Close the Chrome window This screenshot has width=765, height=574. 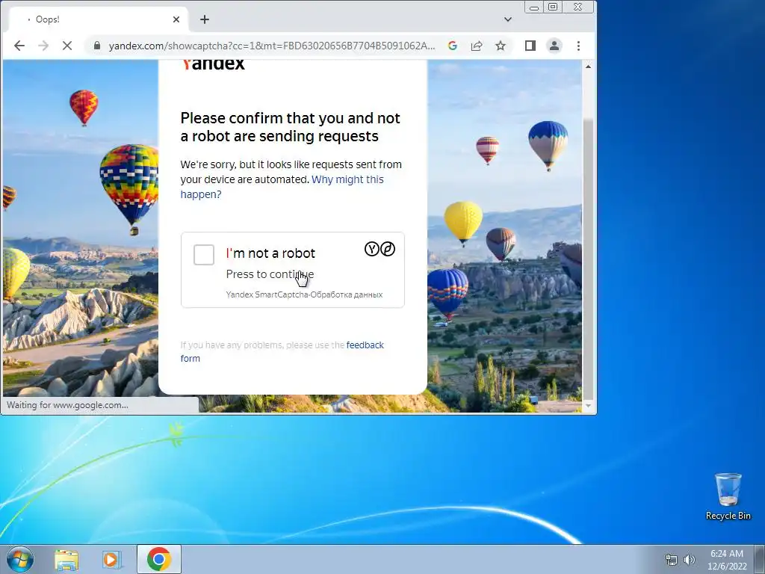578,7
